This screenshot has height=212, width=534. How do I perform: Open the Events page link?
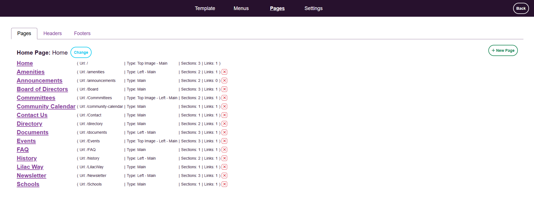(x=26, y=141)
